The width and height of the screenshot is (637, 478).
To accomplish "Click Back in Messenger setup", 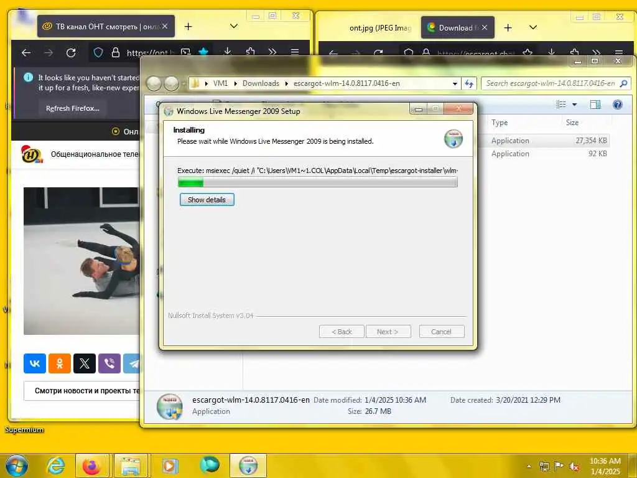I will [x=342, y=332].
